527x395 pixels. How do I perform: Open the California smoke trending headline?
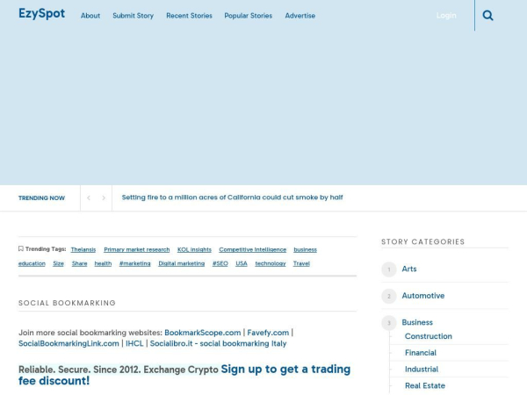pos(232,197)
